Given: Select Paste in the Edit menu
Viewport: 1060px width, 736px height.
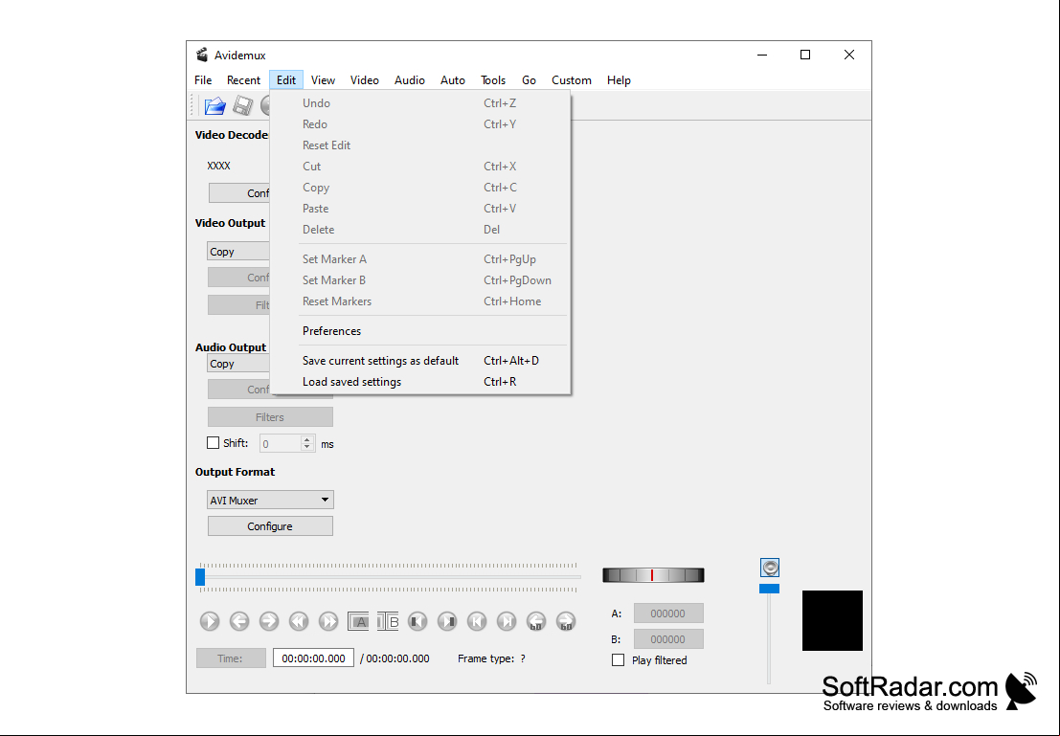Looking at the screenshot, I should [420, 208].
